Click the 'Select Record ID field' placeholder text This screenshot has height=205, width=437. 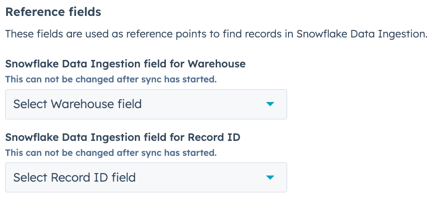[74, 177]
